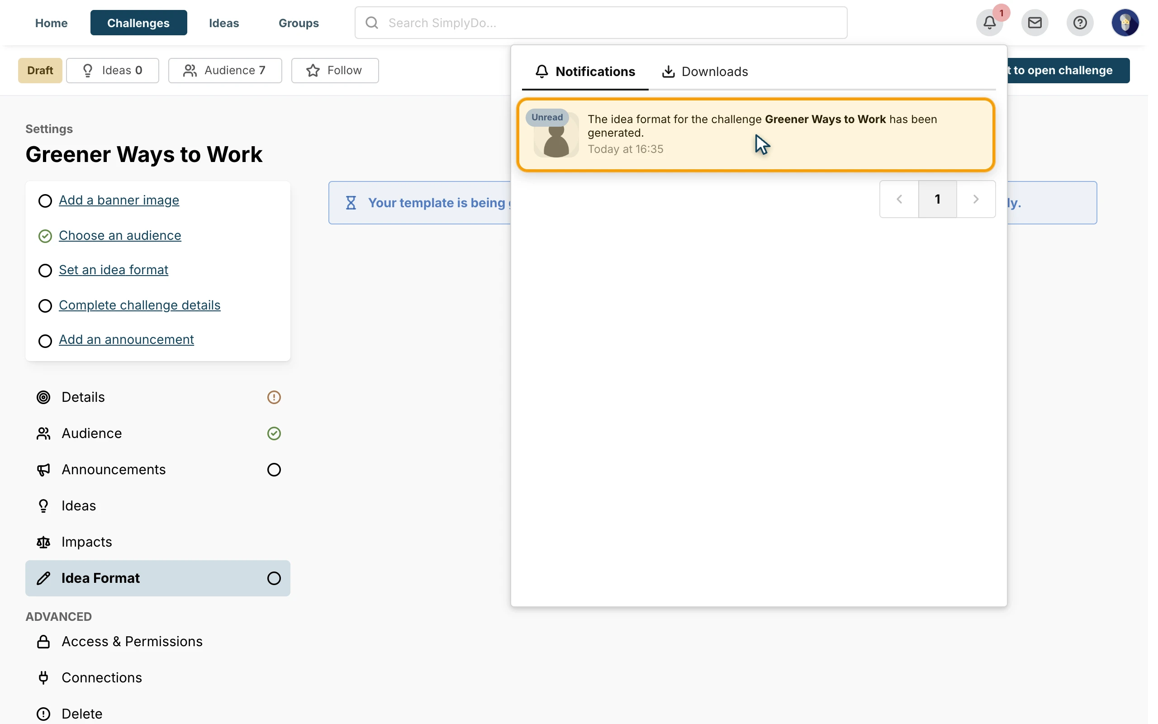Open the Impacts scales sidebar item
The width and height of the screenshot is (1158, 724).
click(158, 542)
